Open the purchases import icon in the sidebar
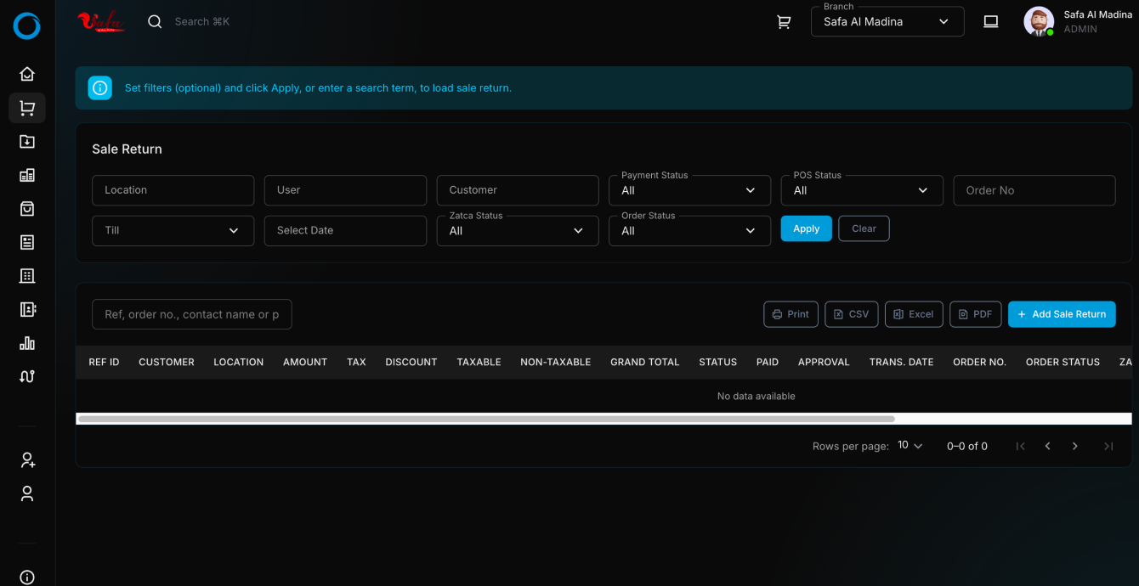This screenshot has width=1139, height=586. (x=27, y=141)
